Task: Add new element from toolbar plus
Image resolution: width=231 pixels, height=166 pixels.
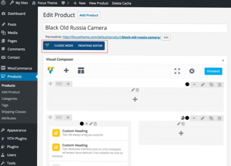Action: coord(66,70)
